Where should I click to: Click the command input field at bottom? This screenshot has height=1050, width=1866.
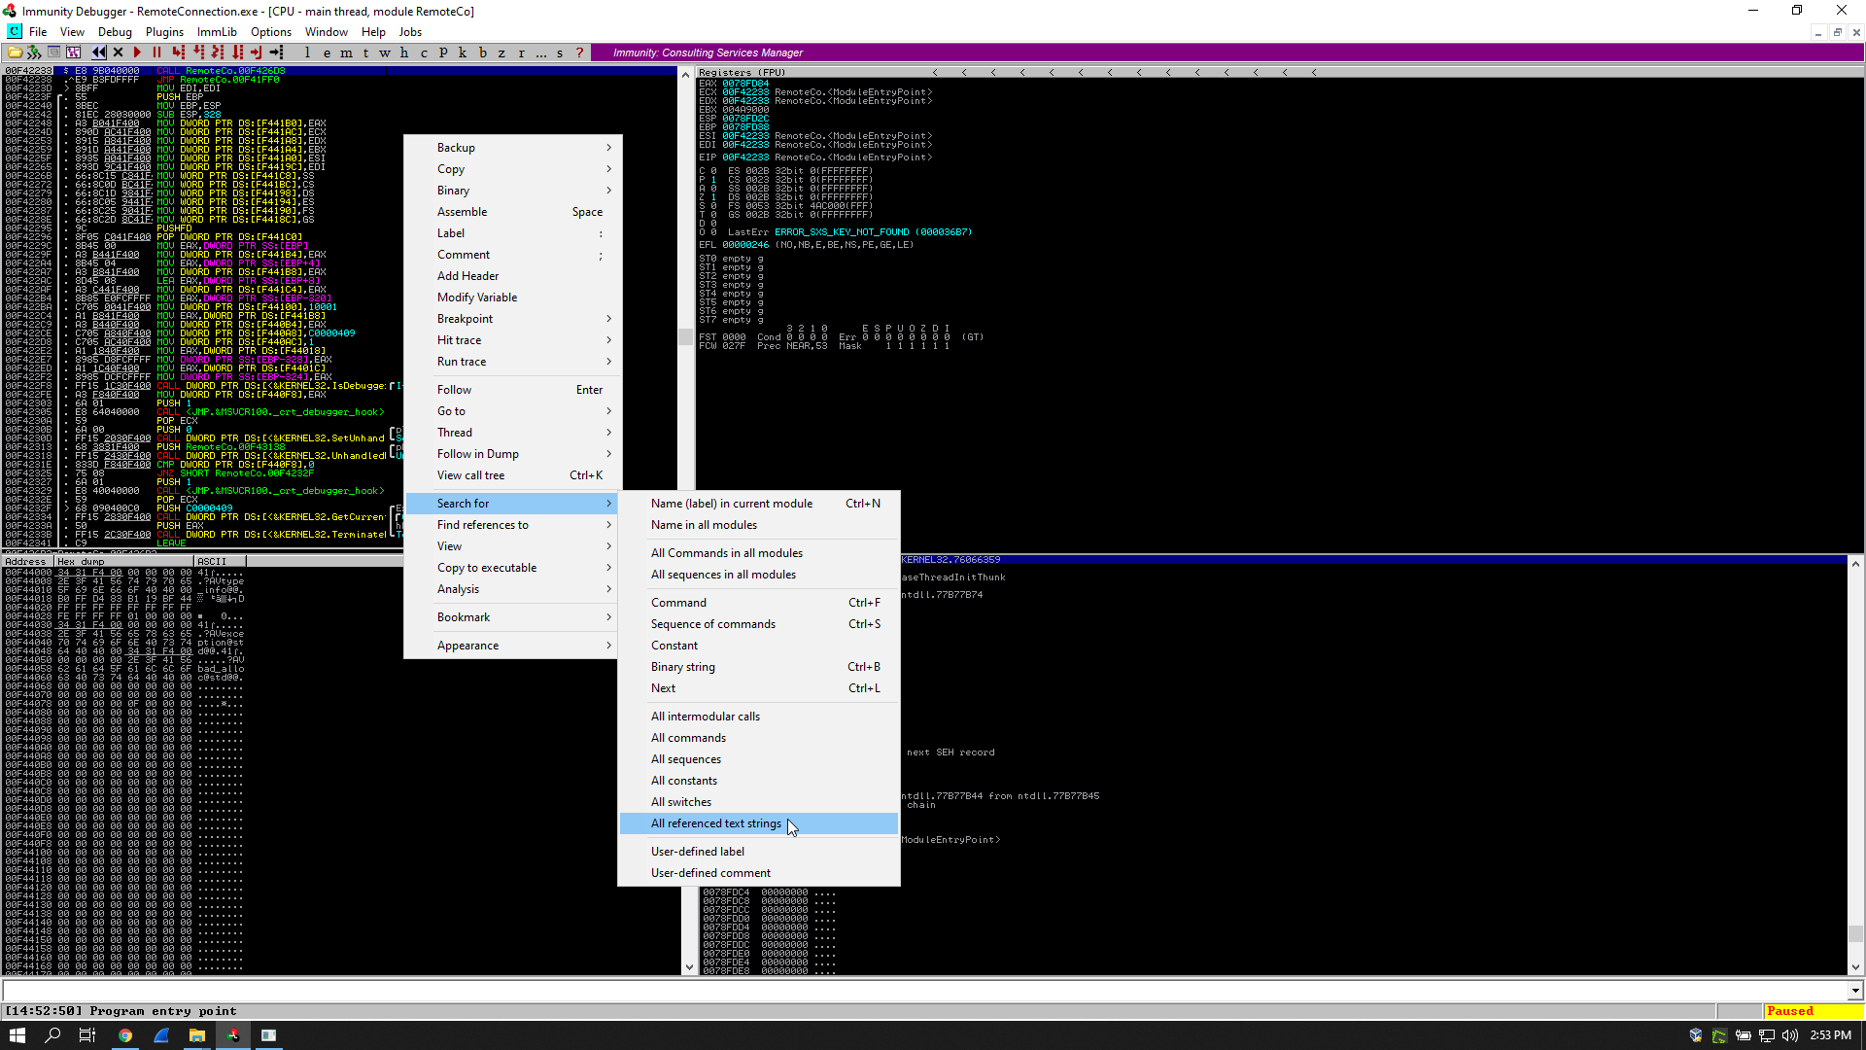pyautogui.click(x=923, y=991)
